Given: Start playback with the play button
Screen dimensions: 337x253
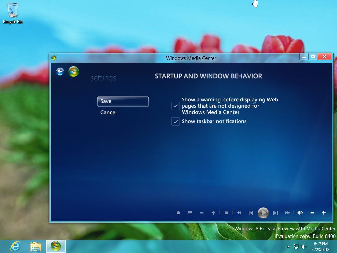Looking at the screenshot, I should (263, 213).
